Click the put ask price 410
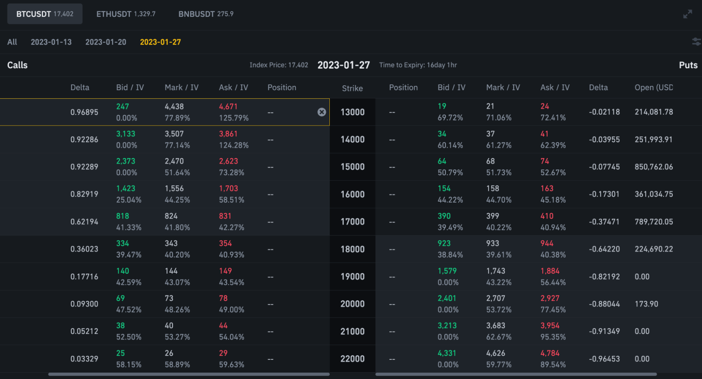The height and width of the screenshot is (379, 702). (x=547, y=216)
